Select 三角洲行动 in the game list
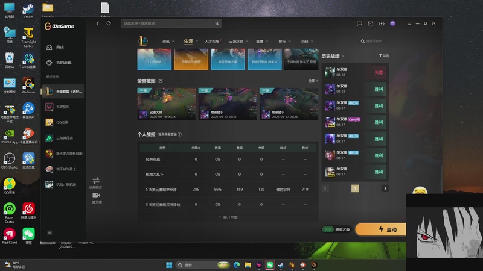 point(63,138)
